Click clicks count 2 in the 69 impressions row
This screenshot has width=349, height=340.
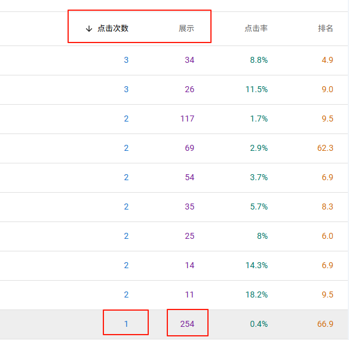[x=126, y=148]
